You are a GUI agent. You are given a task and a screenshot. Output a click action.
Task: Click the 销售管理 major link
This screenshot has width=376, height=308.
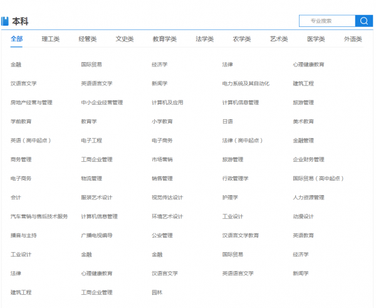[x=162, y=178]
